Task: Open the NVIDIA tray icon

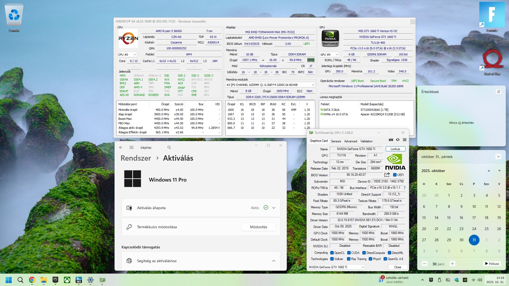Action: 465,280
